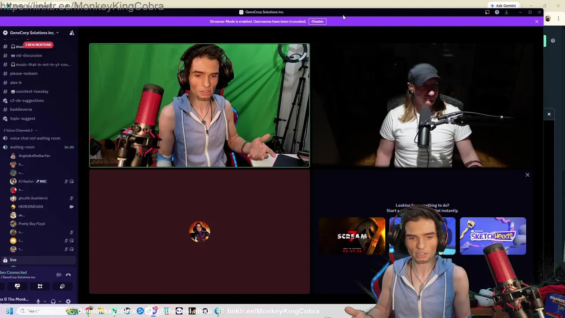Join voice chat not waiting room
The image size is (565, 318).
[x=38, y=138]
